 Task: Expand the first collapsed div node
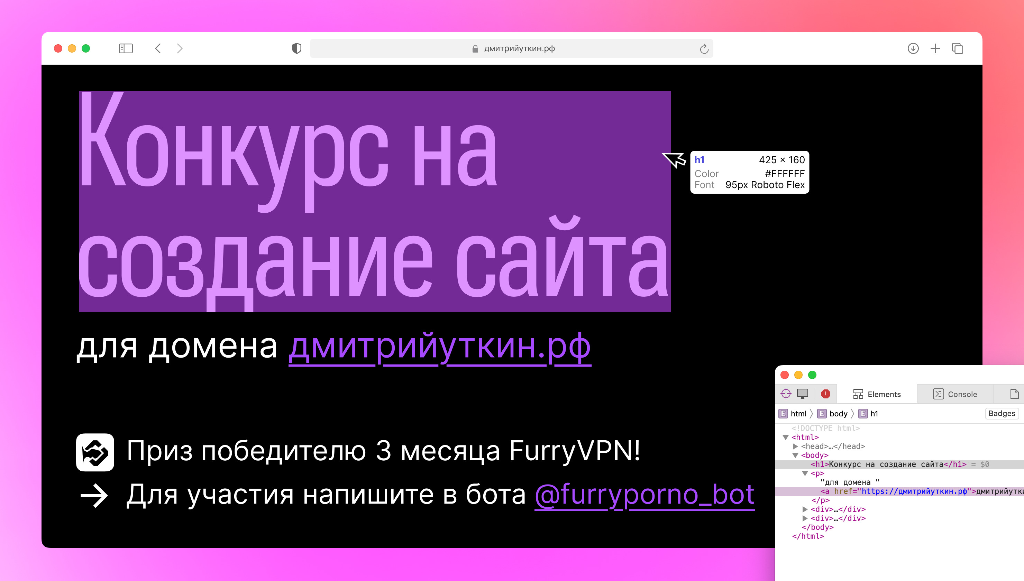pyautogui.click(x=805, y=509)
